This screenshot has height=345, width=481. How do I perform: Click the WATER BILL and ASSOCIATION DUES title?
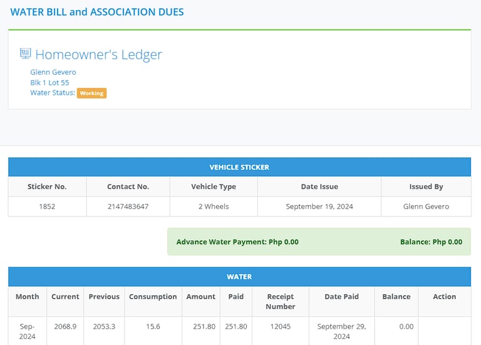coord(97,12)
